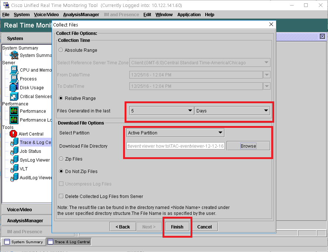328x252 pixels.
Task: Select the Absolute Range radio button
Action: [61, 50]
